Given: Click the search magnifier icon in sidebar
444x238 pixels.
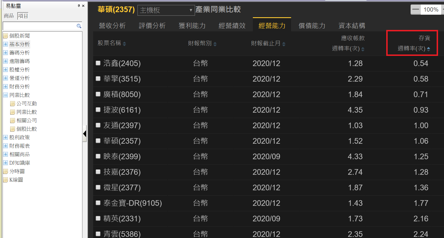Looking at the screenshot, I should click(79, 26).
